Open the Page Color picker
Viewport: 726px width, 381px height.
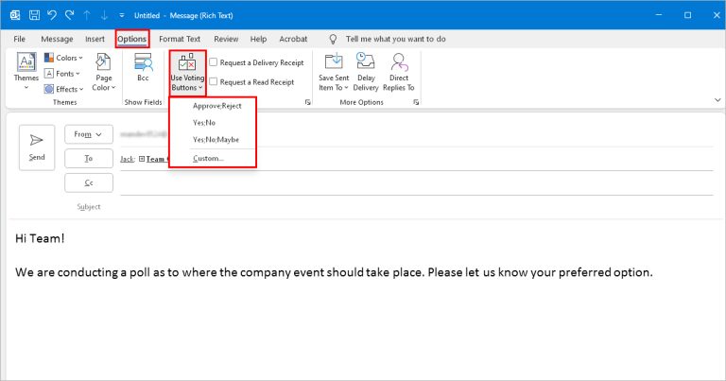104,72
